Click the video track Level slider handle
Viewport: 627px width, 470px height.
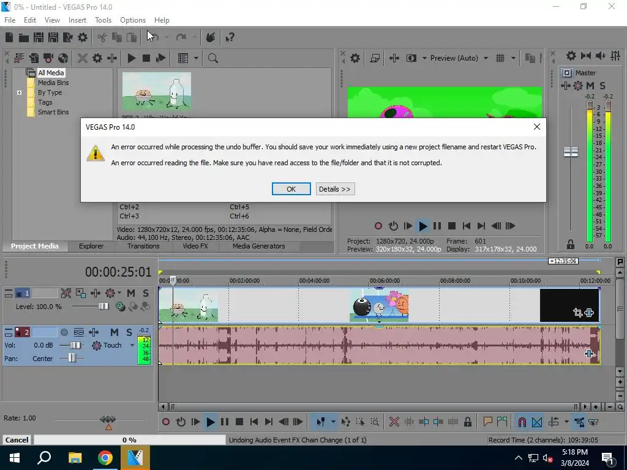tap(103, 306)
